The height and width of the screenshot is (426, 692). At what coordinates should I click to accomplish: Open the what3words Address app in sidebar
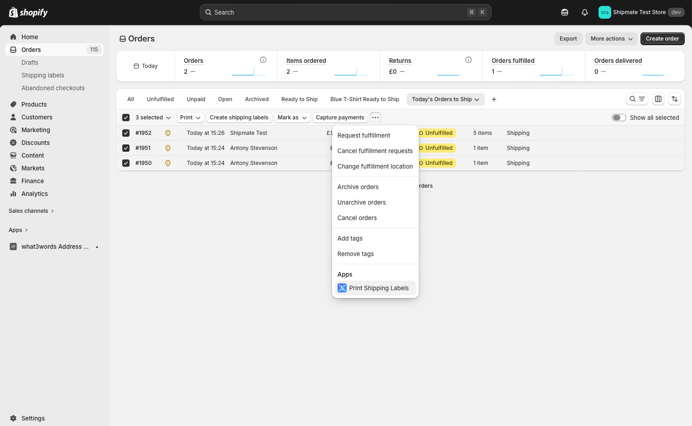pos(55,246)
